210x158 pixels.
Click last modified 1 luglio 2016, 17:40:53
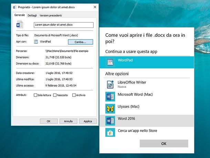59,79
